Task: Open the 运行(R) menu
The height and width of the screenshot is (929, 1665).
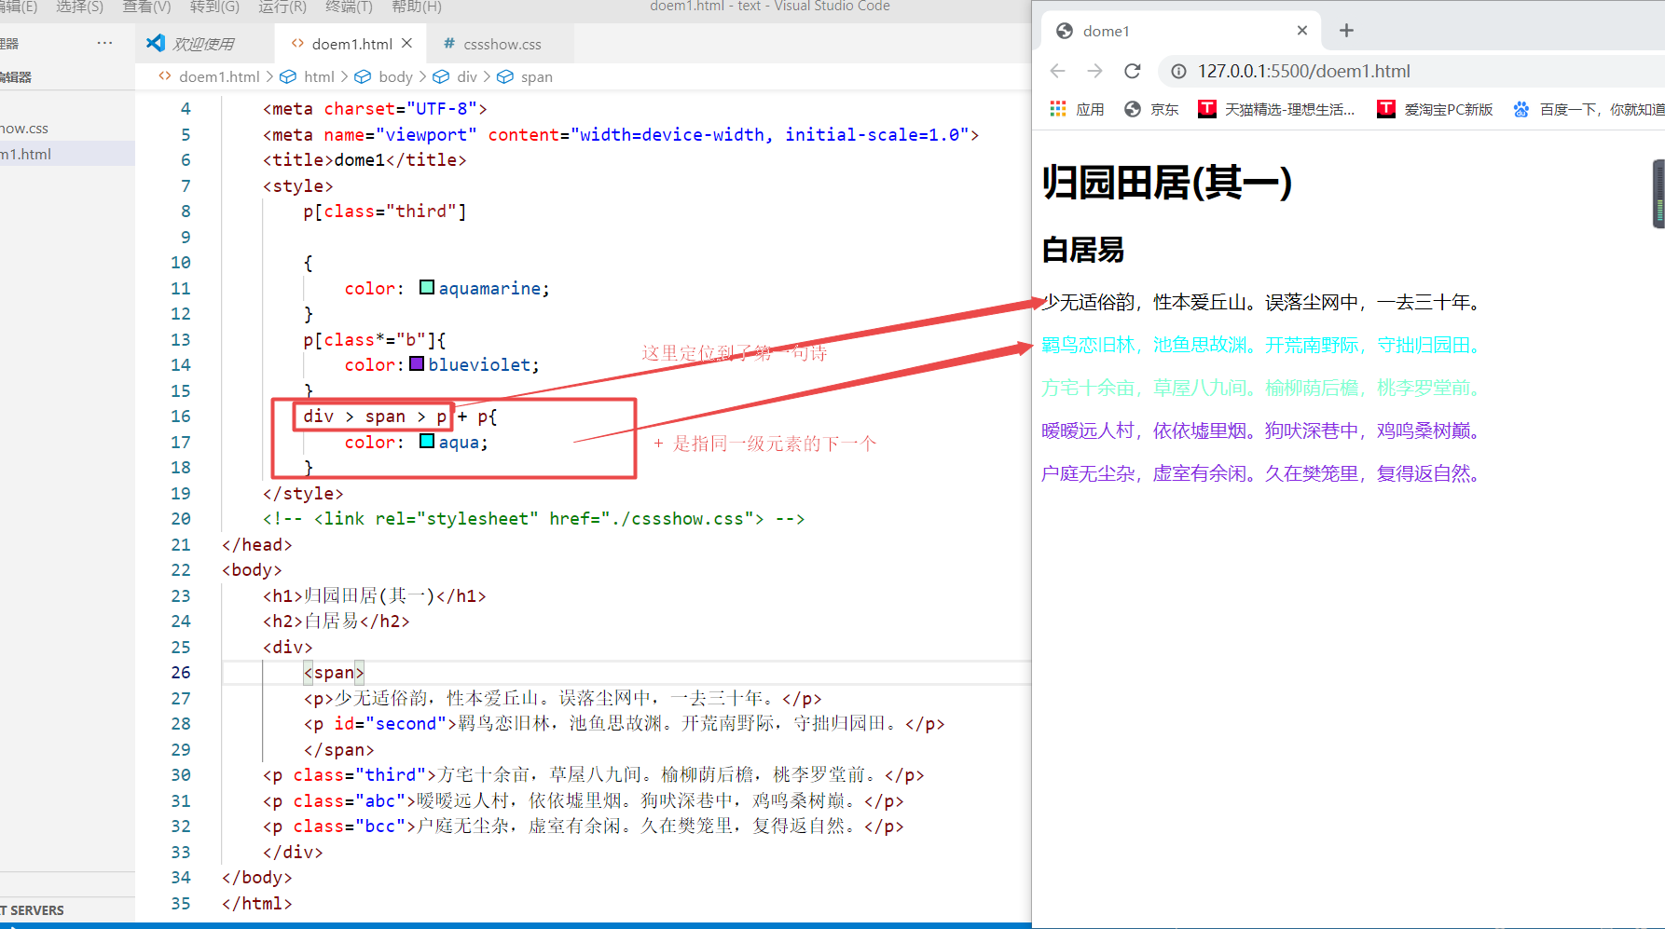Action: pos(282,7)
